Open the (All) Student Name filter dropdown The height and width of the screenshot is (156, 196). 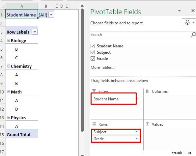[x=51, y=15]
